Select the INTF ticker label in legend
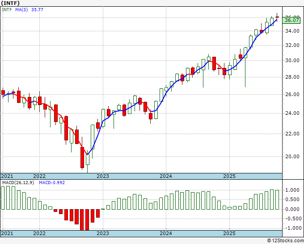 [7, 9]
